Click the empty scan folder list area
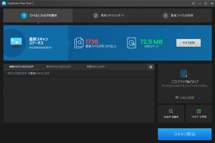This screenshot has height=143, width=215. (x=79, y=100)
